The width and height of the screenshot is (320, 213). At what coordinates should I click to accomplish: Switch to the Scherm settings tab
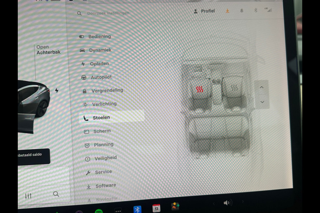point(102,131)
